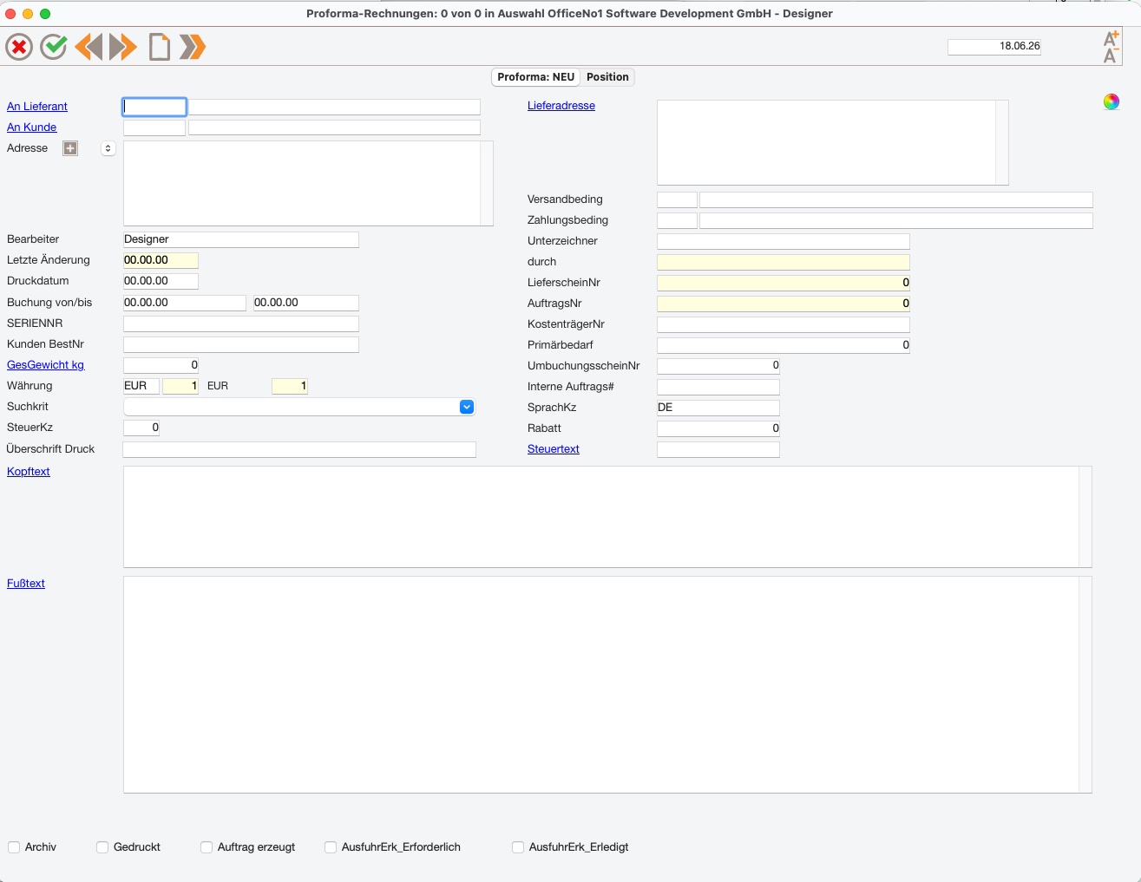Click the first Währung EUR field

point(141,386)
